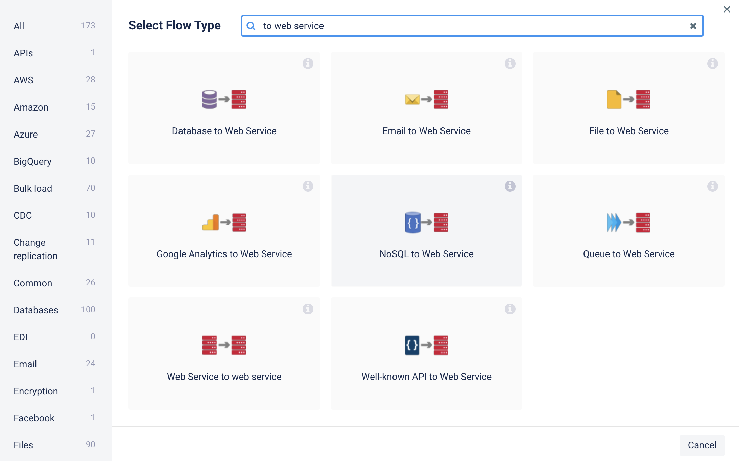
Task: Clear the search field text
Action: [693, 26]
